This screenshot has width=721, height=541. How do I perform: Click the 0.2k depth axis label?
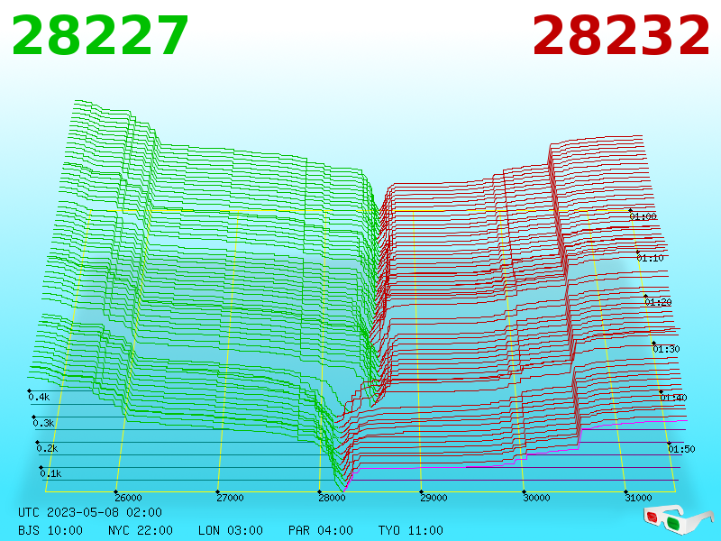click(48, 448)
